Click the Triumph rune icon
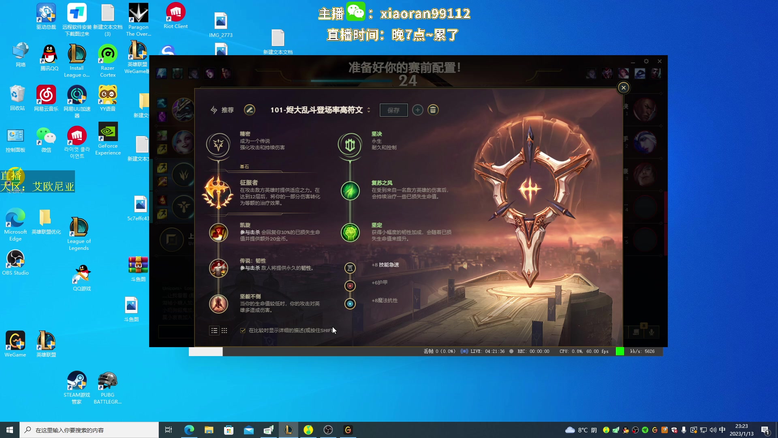Screen dimensions: 778x438 218,232
